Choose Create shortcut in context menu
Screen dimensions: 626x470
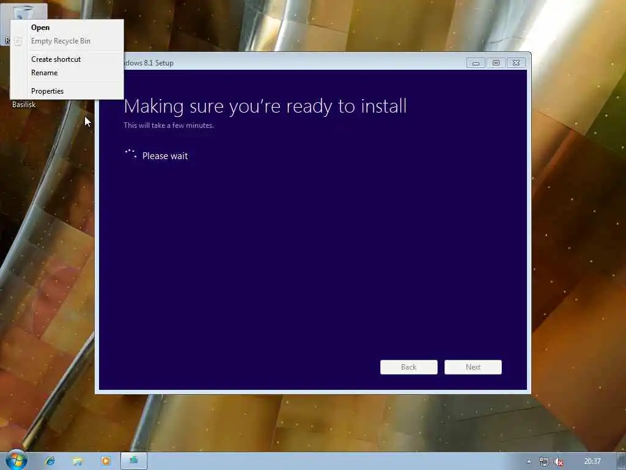tap(67, 59)
